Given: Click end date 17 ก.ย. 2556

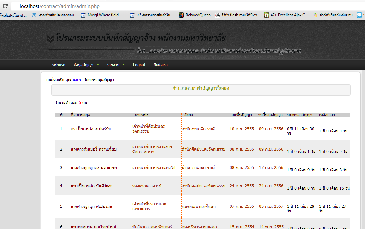Looking at the screenshot, I should [x=271, y=167].
